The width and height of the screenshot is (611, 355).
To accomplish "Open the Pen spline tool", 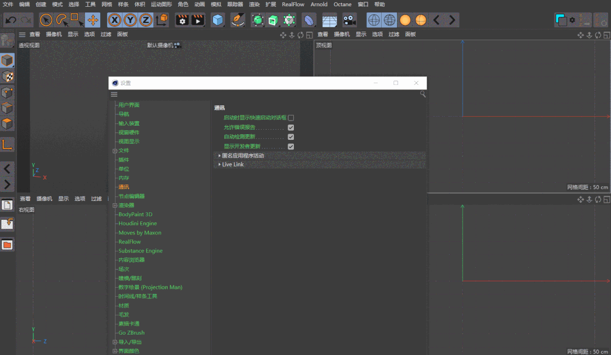I will tap(238, 20).
